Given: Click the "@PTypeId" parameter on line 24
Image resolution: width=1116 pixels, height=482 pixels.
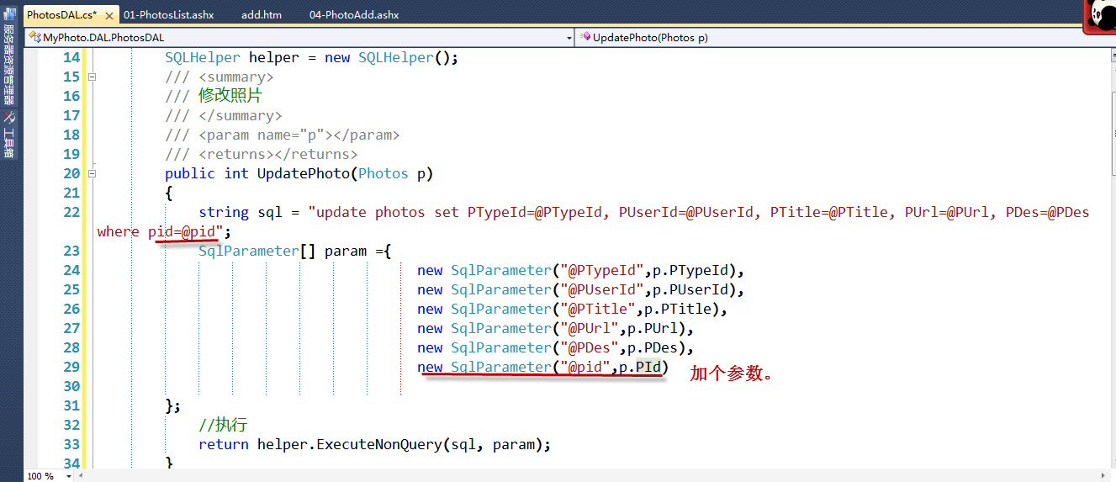Looking at the screenshot, I should [602, 270].
